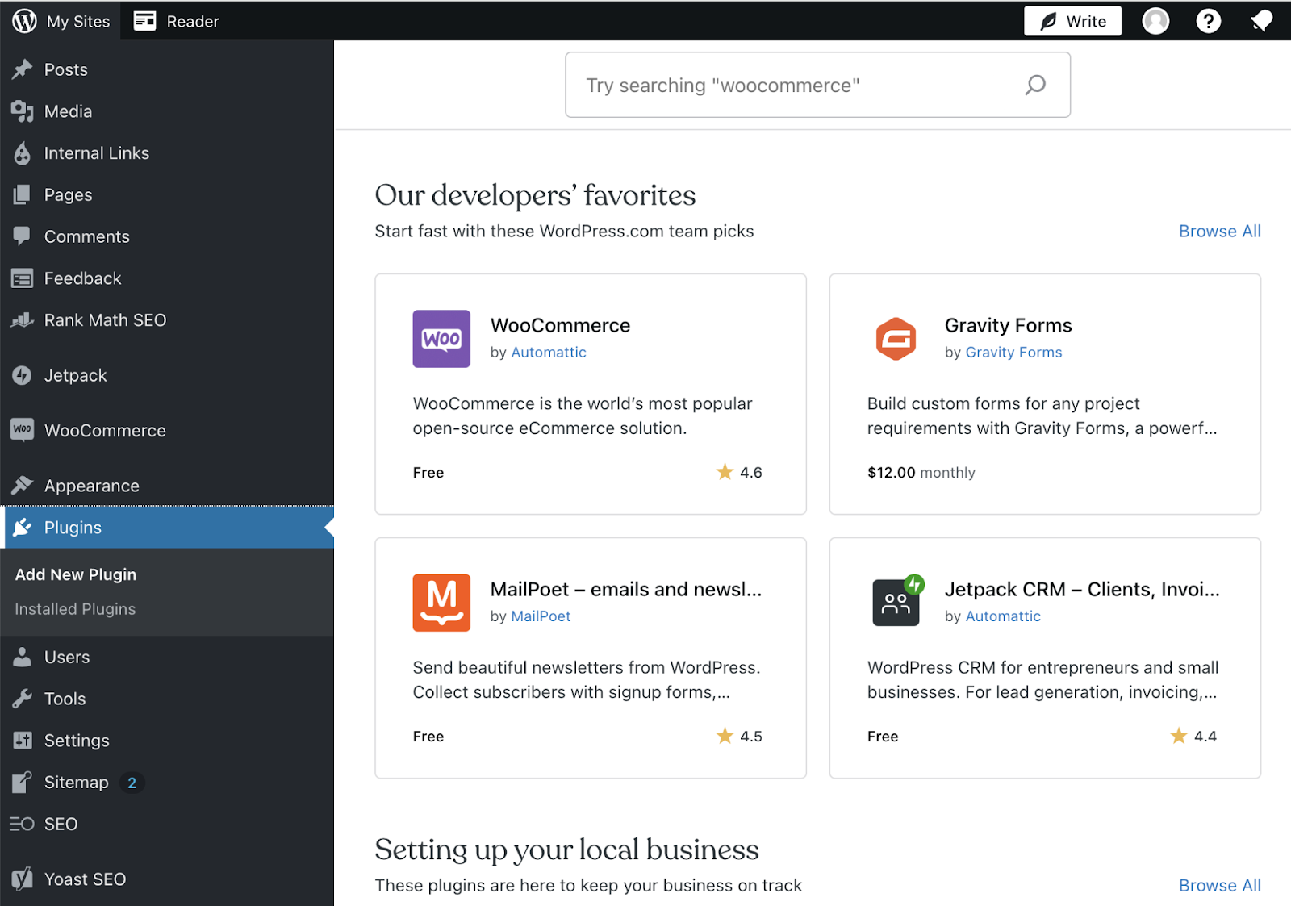Open notifications with the bell icon
Screen dimensions: 1291x906
(1261, 20)
